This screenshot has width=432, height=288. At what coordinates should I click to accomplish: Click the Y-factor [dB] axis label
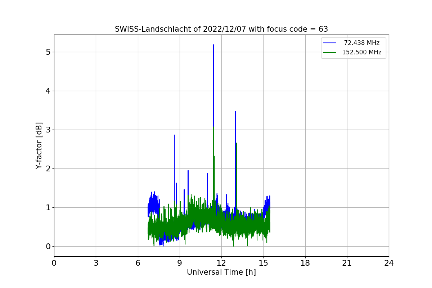coord(39,145)
